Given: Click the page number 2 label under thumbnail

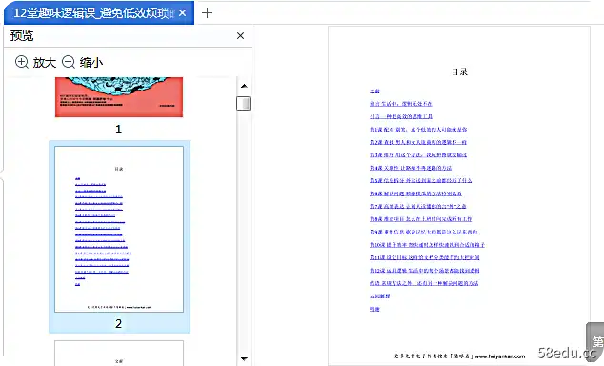Looking at the screenshot, I should click(x=119, y=323).
